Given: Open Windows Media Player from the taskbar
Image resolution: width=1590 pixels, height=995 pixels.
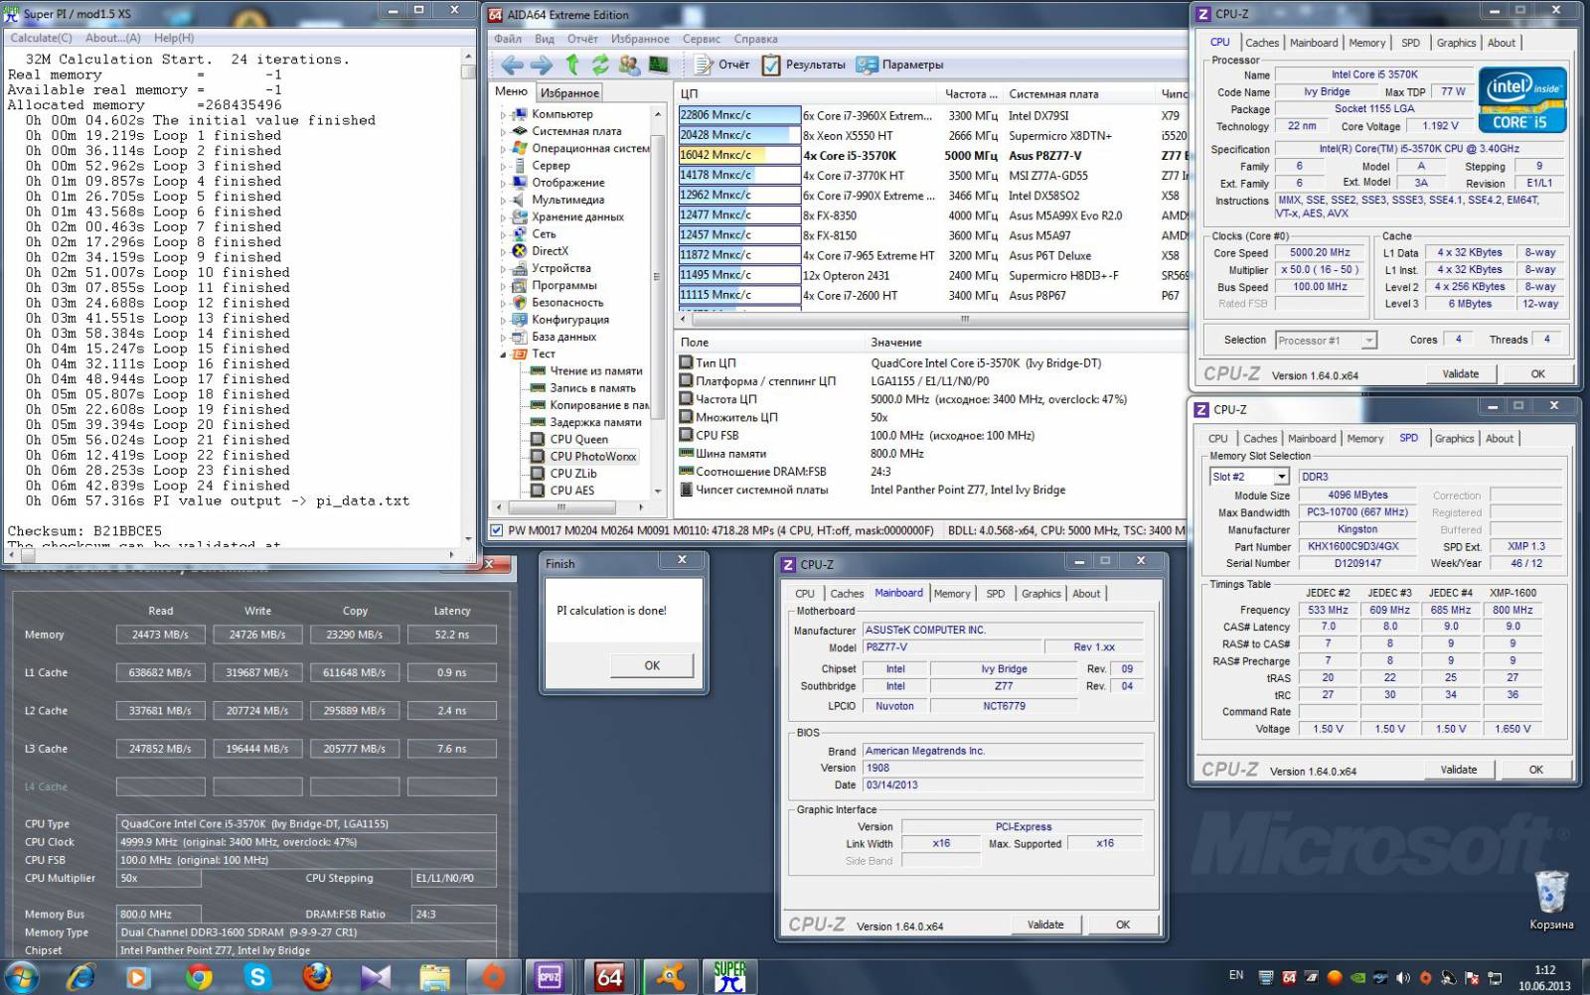Looking at the screenshot, I should (139, 977).
